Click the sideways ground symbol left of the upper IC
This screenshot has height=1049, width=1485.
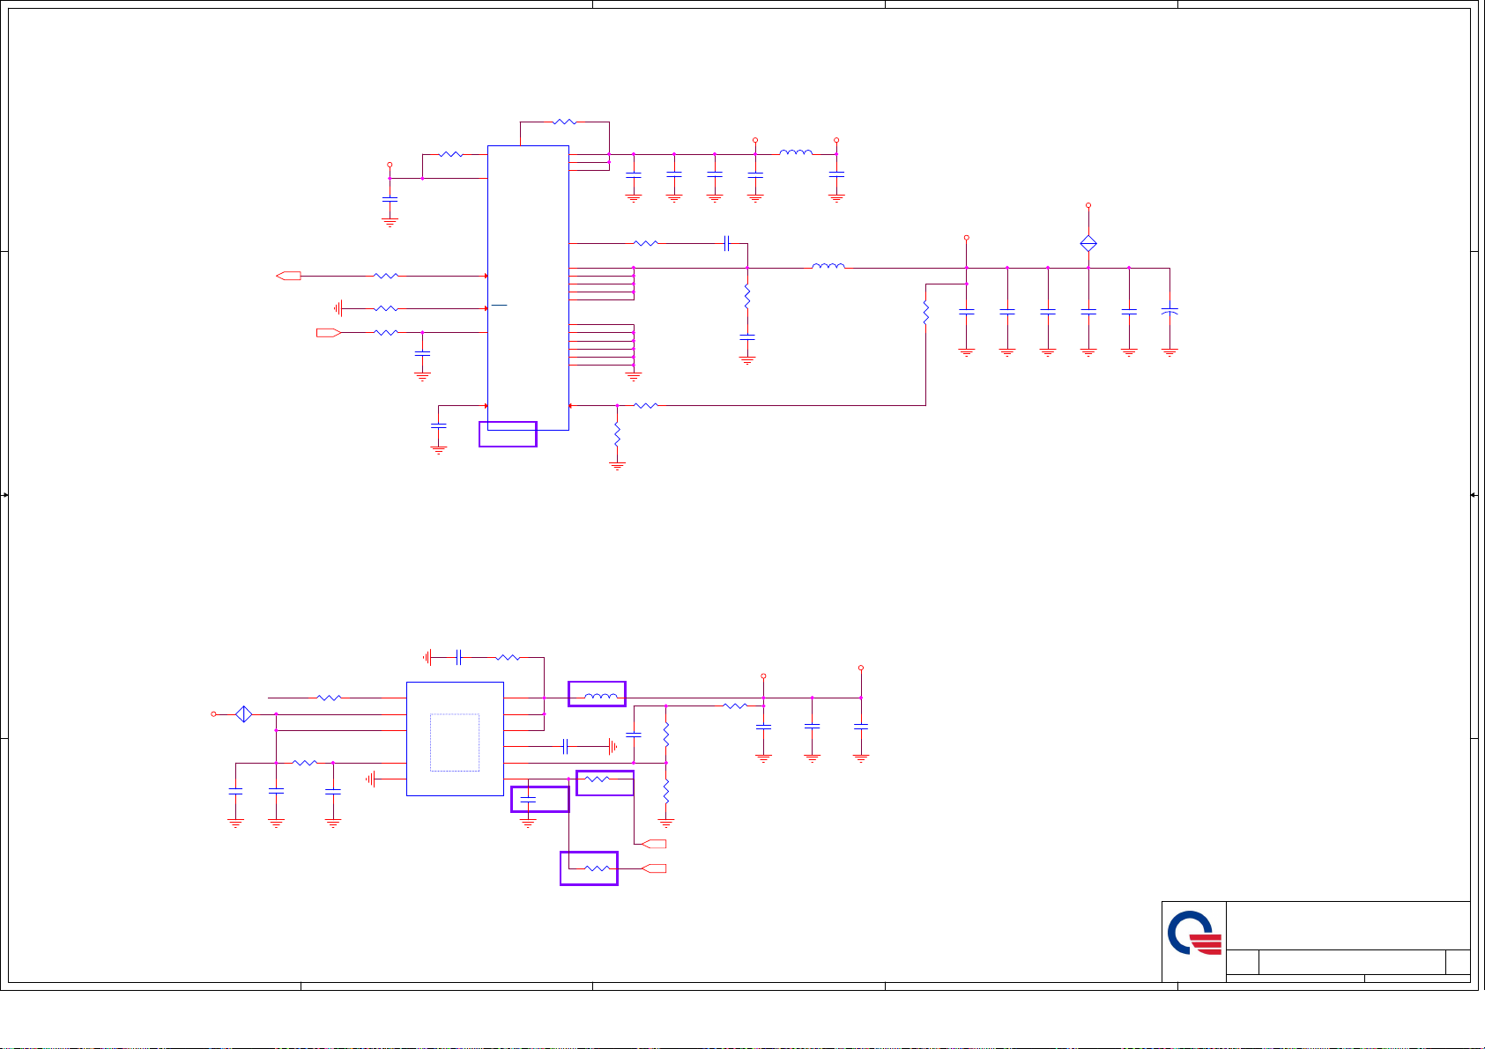(x=338, y=308)
